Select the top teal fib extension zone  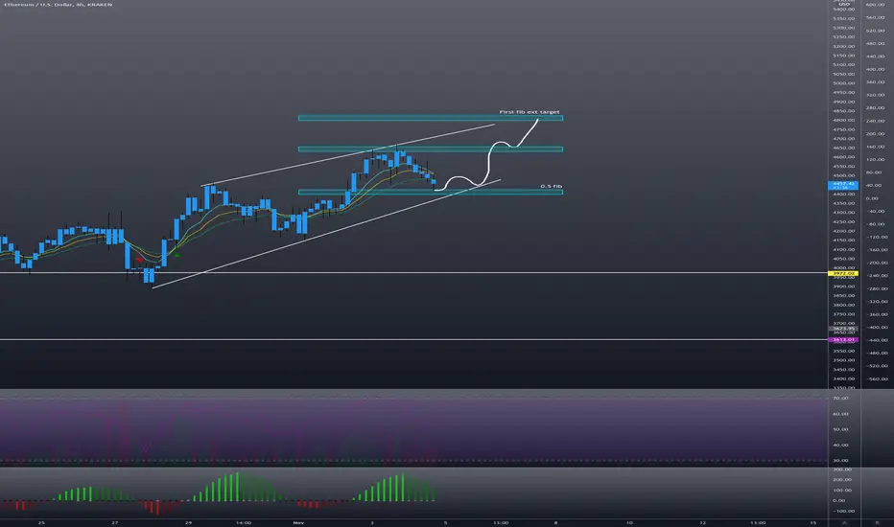click(x=431, y=118)
